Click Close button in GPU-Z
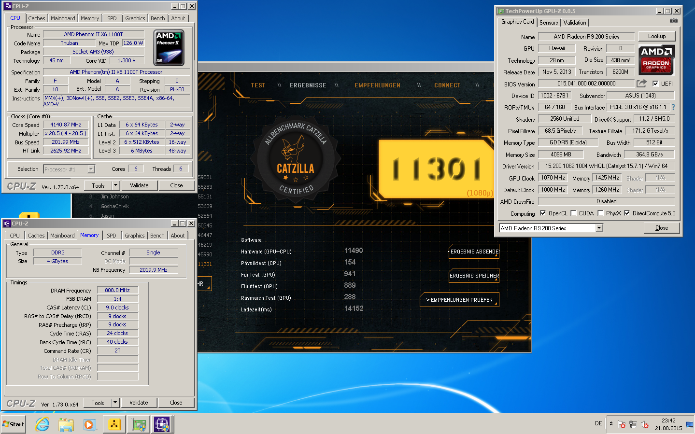 pyautogui.click(x=662, y=228)
